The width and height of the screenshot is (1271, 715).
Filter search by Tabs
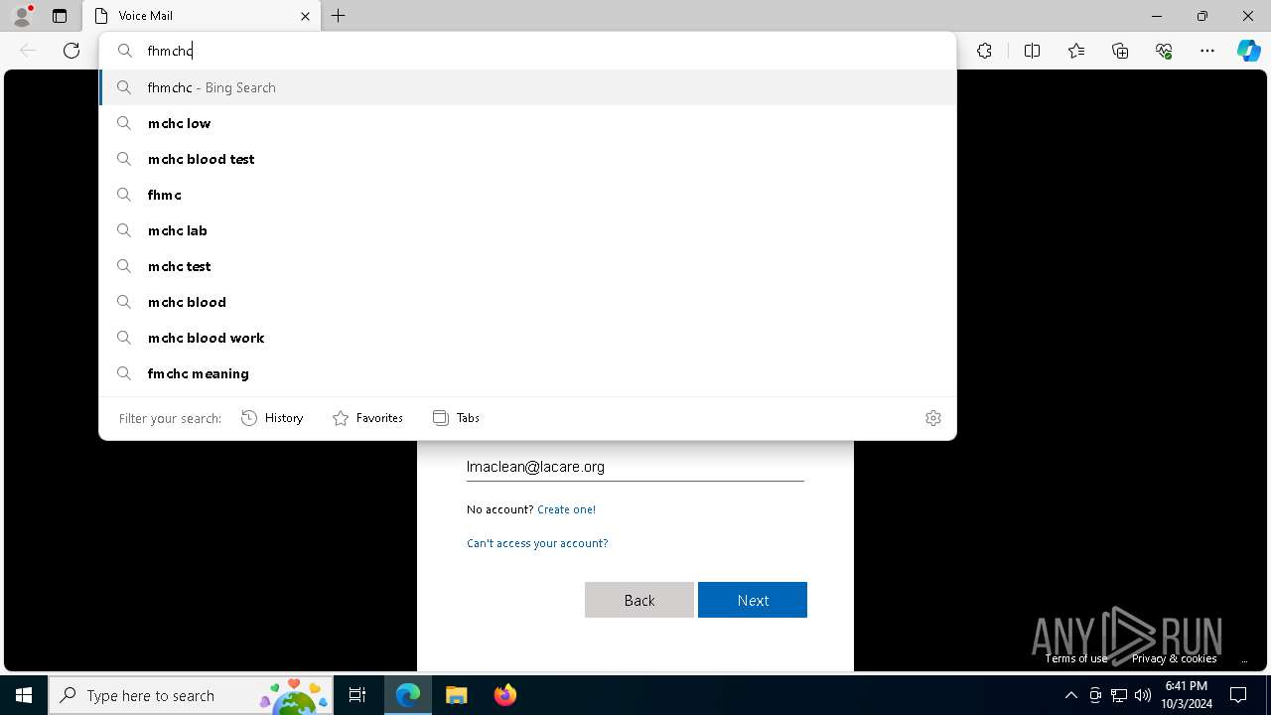[x=457, y=418]
